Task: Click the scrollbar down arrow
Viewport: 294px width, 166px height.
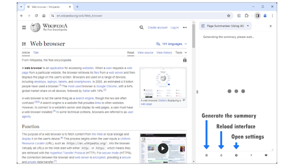Action: [194, 162]
